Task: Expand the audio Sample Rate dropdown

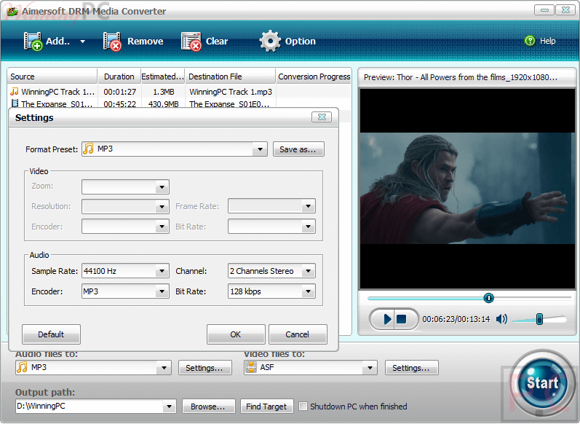Action: 162,271
